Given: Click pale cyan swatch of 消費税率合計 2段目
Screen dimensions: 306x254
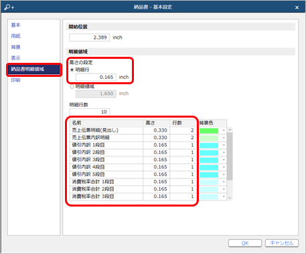Looking at the screenshot, I should [209, 189].
